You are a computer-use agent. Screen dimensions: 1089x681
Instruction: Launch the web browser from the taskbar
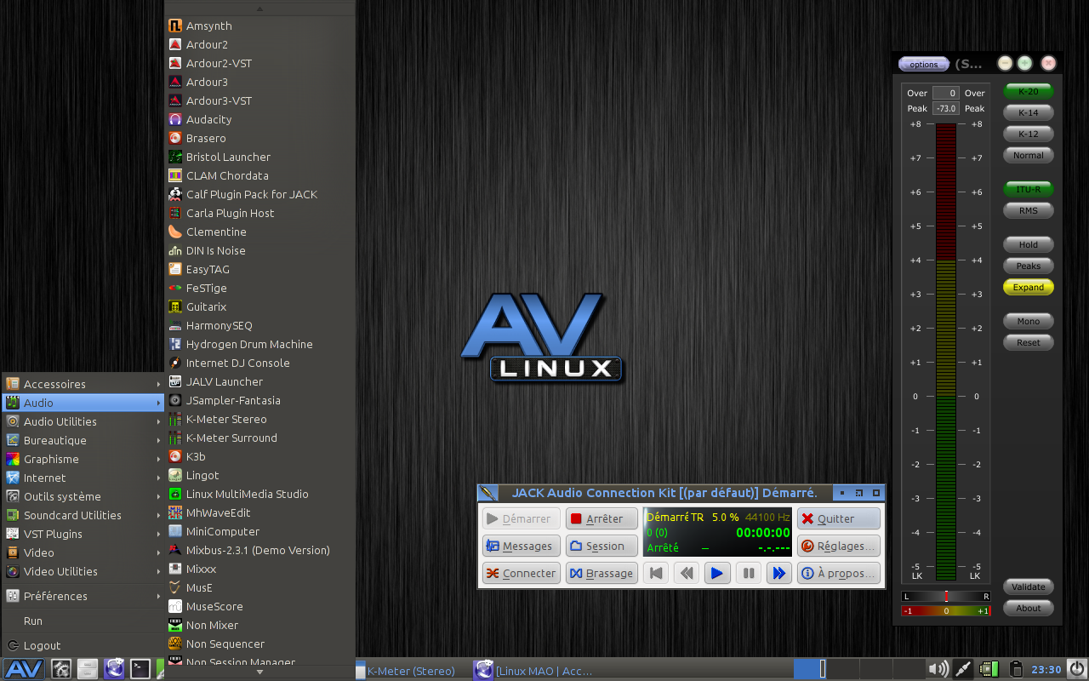tap(114, 669)
